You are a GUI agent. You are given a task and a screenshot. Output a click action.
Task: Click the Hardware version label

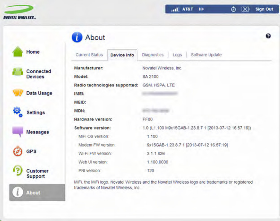[93, 119]
